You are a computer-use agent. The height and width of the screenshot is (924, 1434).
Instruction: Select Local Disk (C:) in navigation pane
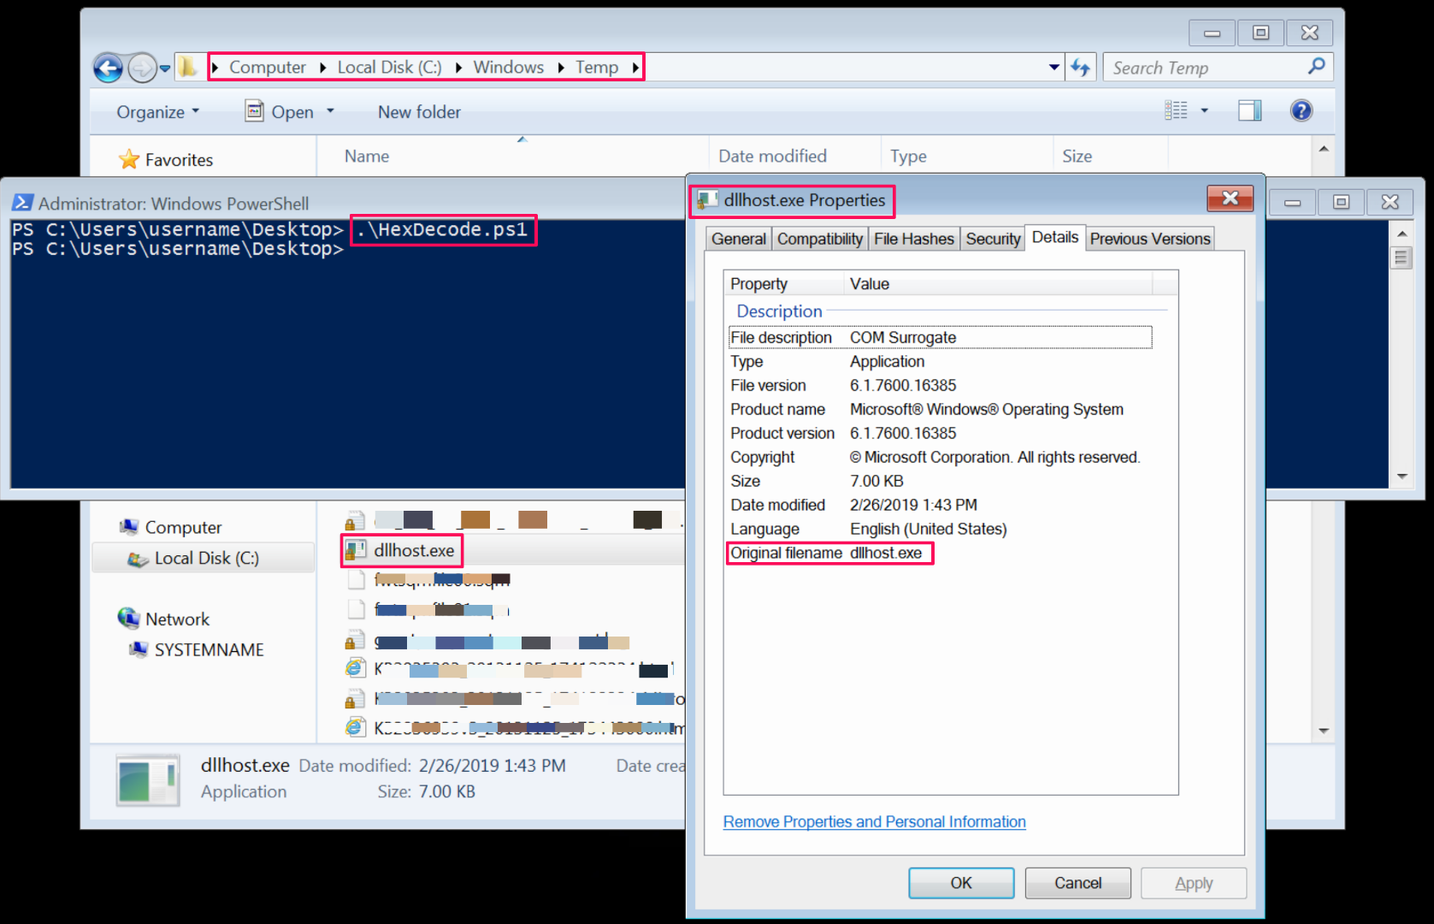206,559
